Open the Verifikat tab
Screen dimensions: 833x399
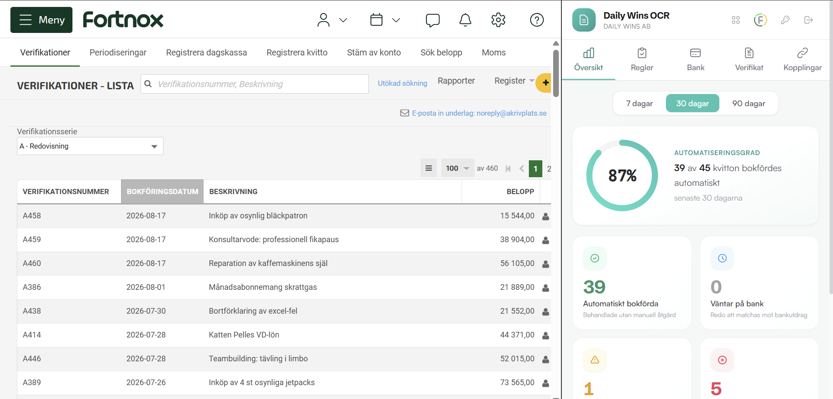point(749,60)
